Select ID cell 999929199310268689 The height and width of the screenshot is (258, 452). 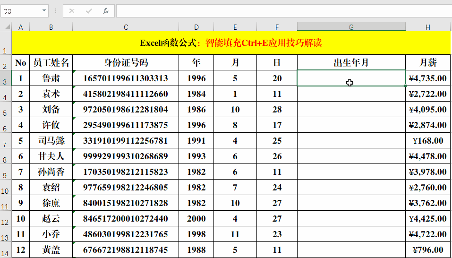[126, 156]
